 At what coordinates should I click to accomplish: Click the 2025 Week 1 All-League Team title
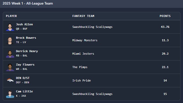tap(28, 4)
